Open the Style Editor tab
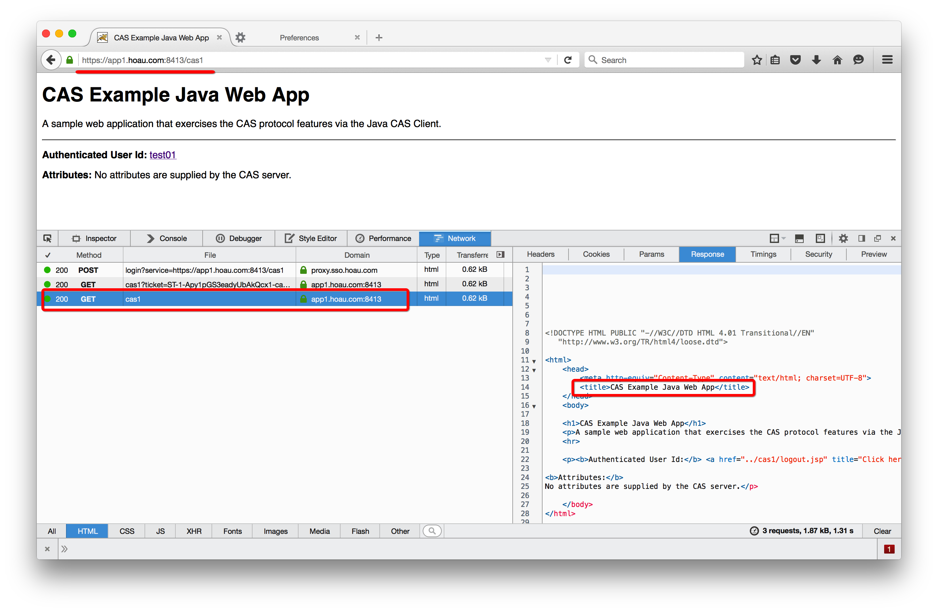Screen dimensions: 938x612 pyautogui.click(x=311, y=238)
